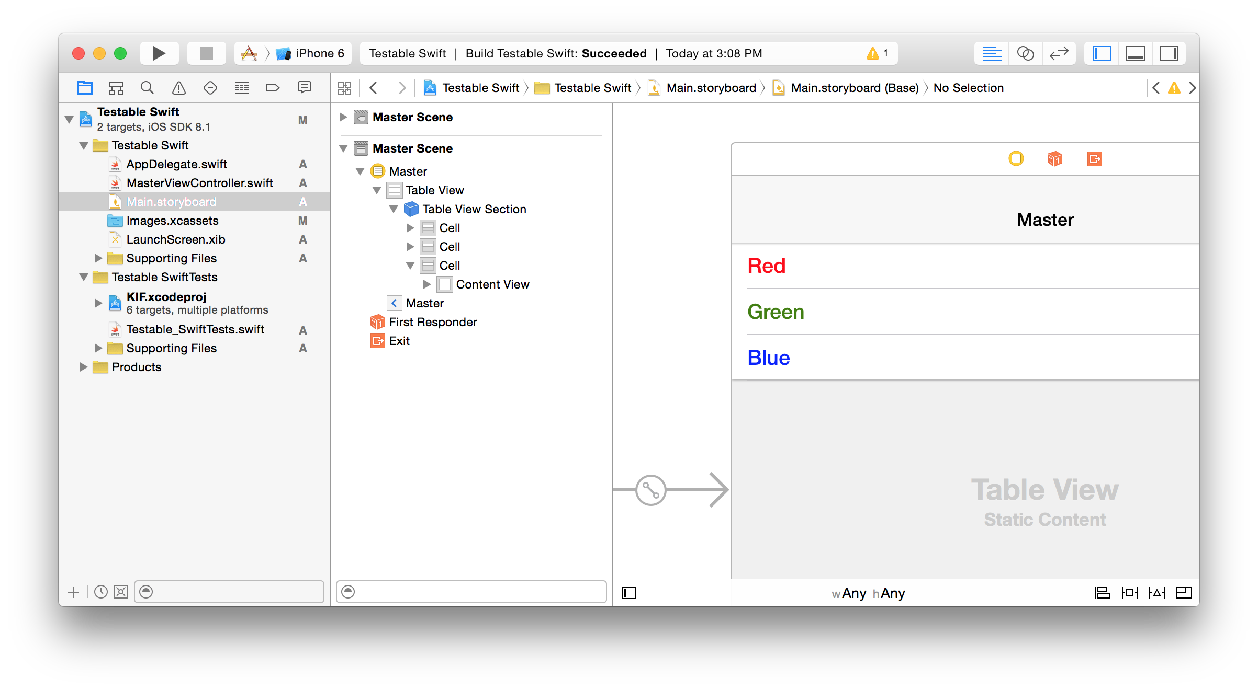Toggle the Navigator panel visibility
The width and height of the screenshot is (1258, 690).
click(1102, 53)
